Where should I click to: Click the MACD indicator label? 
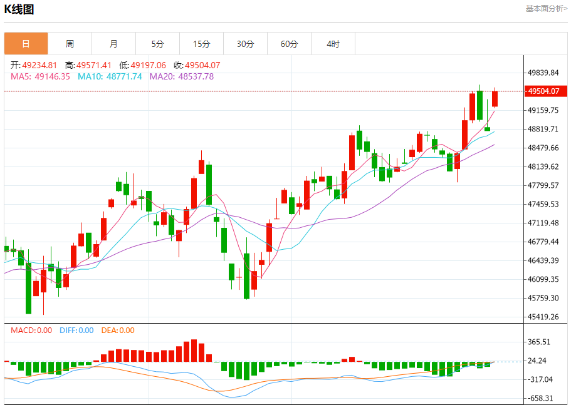click(31, 330)
